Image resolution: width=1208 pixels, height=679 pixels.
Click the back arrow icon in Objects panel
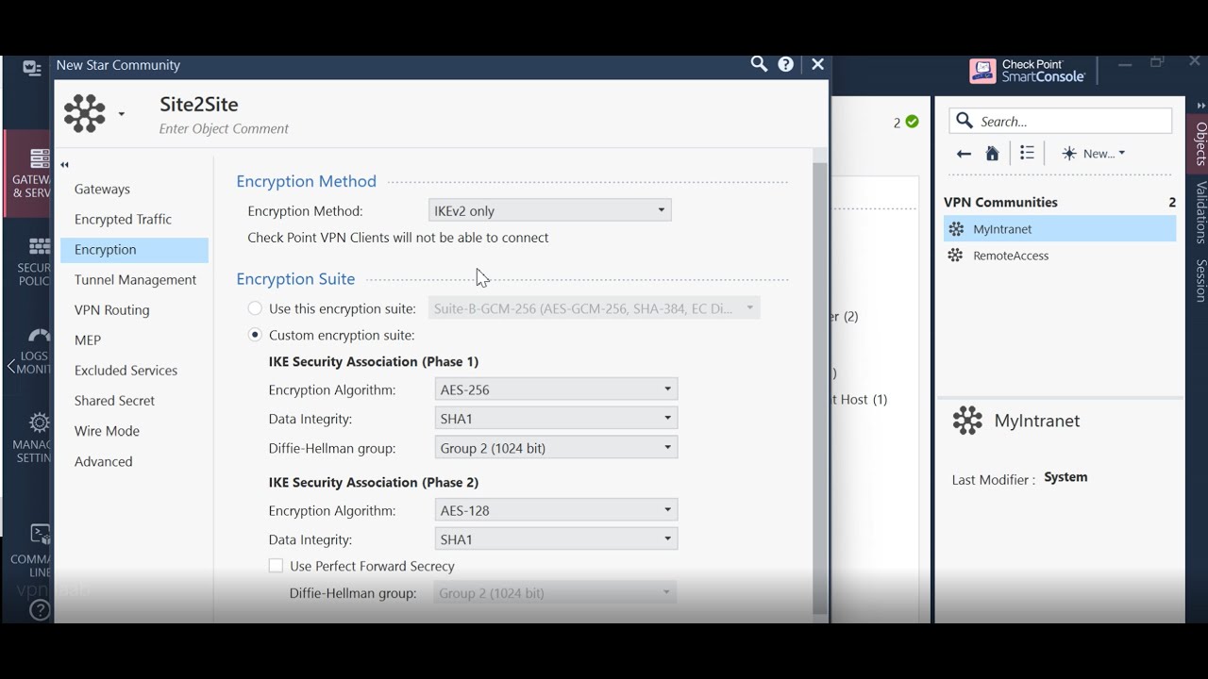tap(964, 154)
